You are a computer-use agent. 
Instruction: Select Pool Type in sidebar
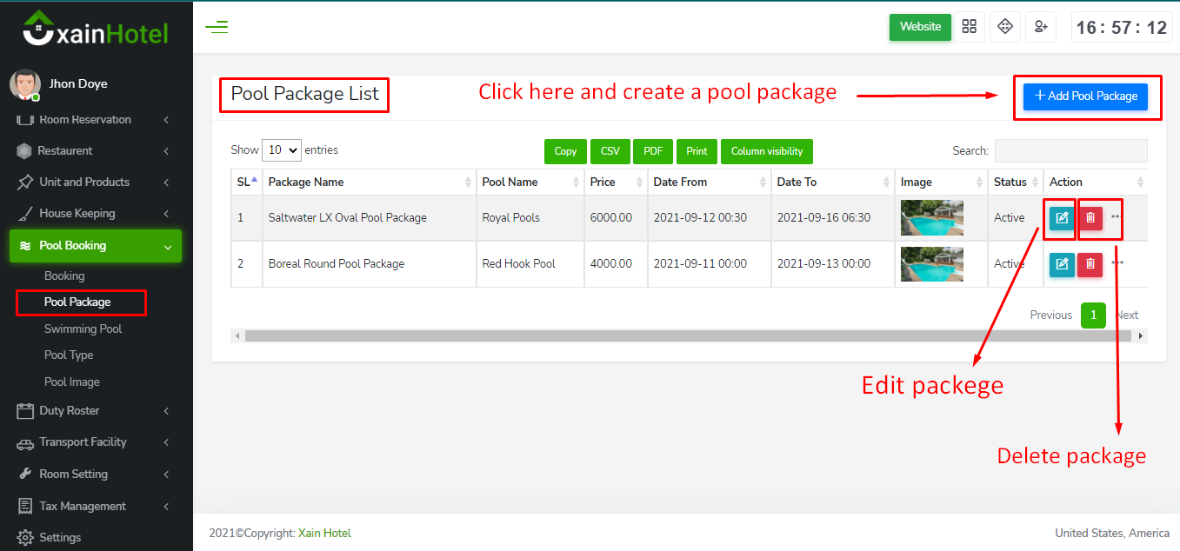pyautogui.click(x=69, y=355)
